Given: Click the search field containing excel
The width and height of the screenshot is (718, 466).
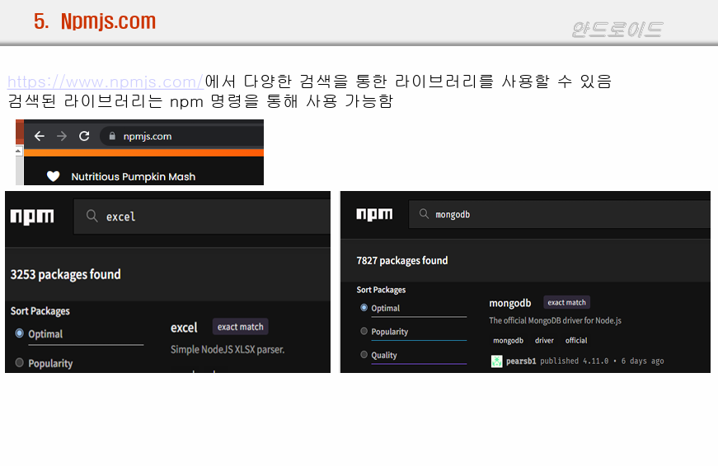Looking at the screenshot, I should pyautogui.click(x=202, y=217).
